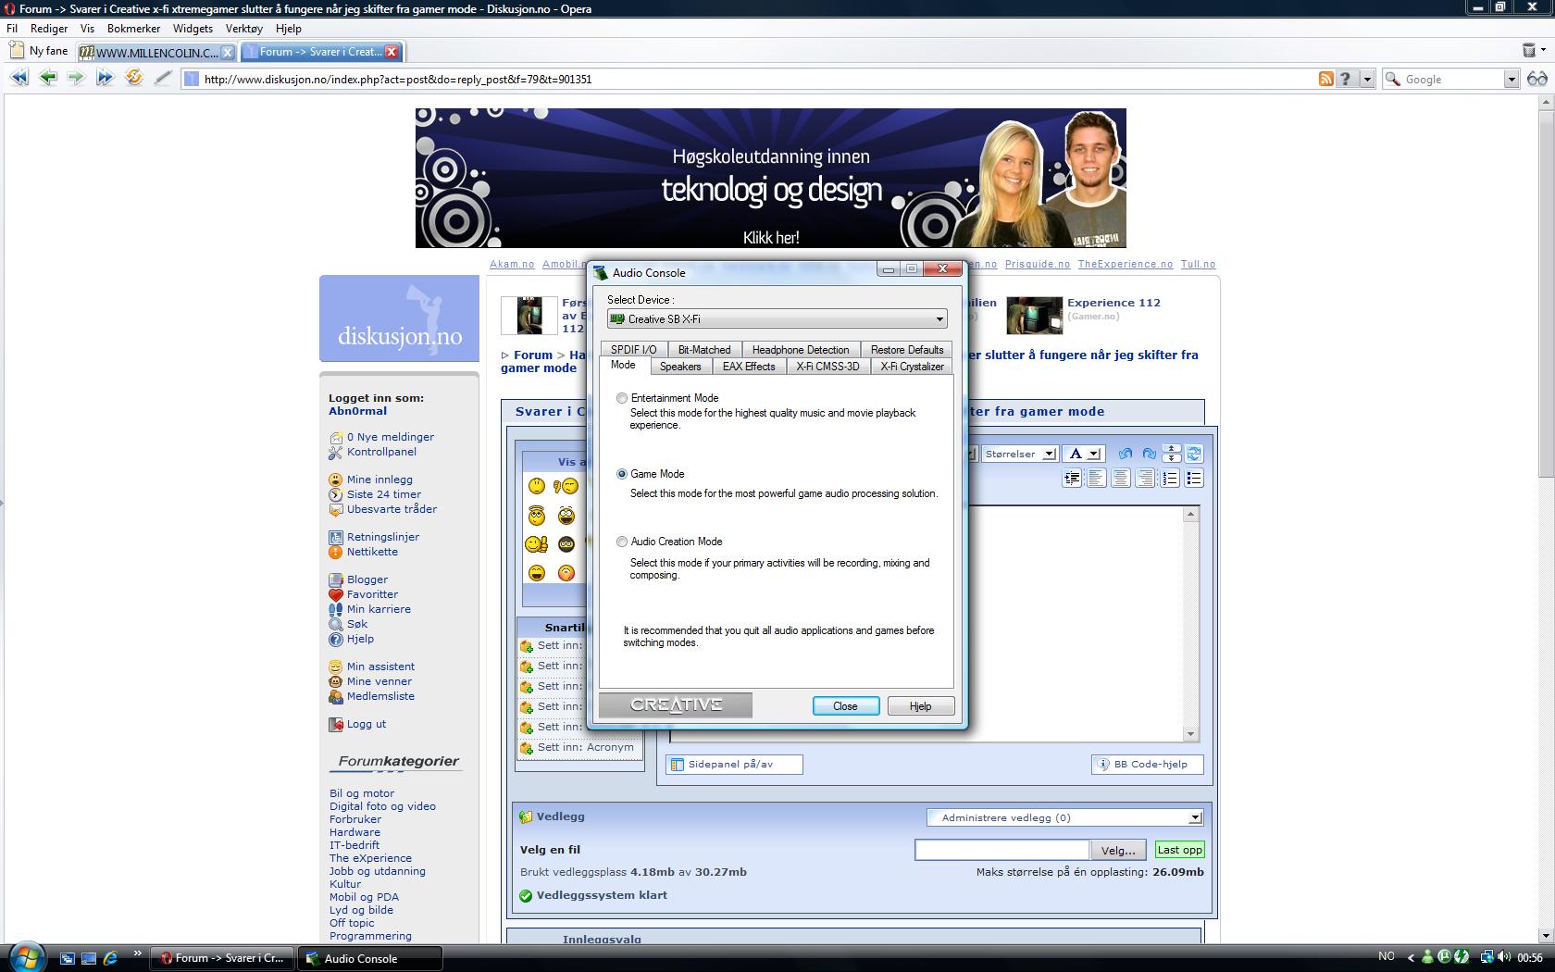Align text right in editor
The width and height of the screenshot is (1555, 972).
1145,479
